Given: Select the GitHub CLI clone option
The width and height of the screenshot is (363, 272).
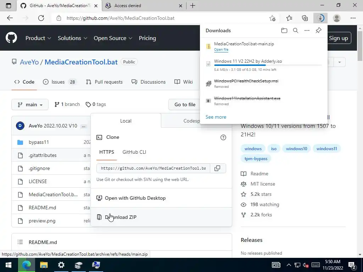Looking at the screenshot, I should pyautogui.click(x=134, y=152).
